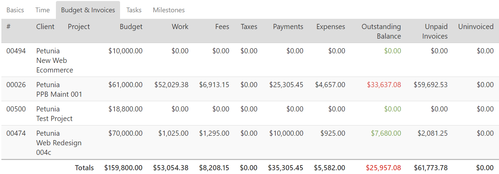Sort by the Budget column header

click(x=131, y=27)
